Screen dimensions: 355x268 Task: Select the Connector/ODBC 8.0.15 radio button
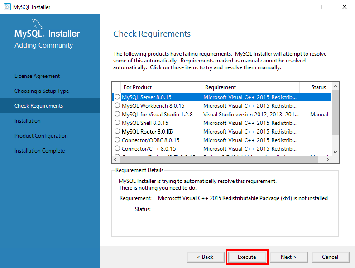(x=117, y=139)
